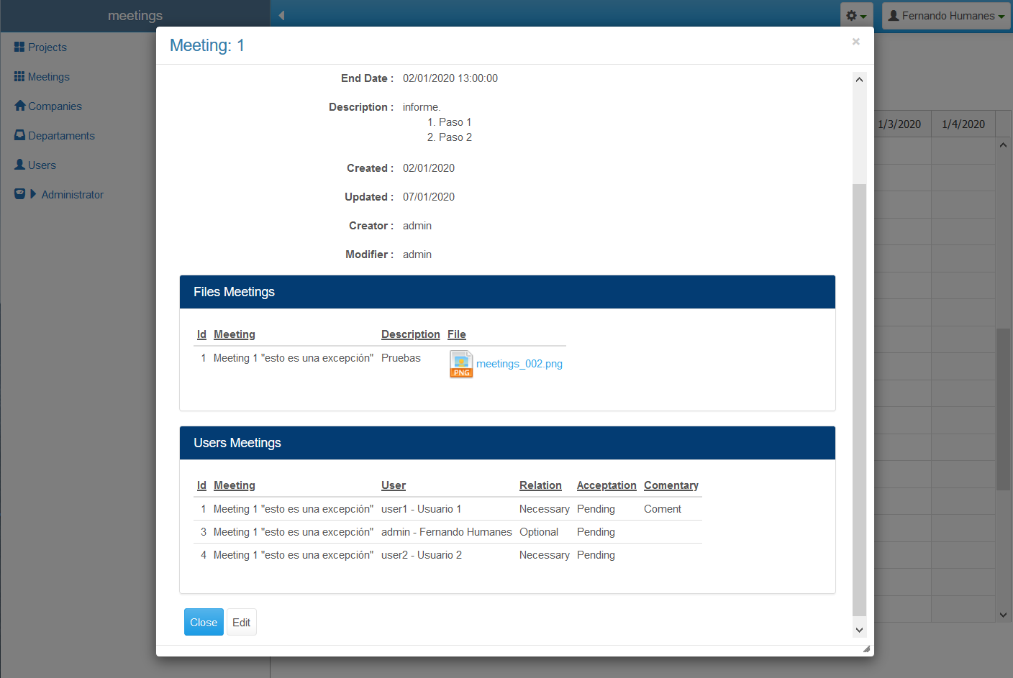
Task: Click the "admin - Fernando Humanes" cell
Action: [x=447, y=532]
